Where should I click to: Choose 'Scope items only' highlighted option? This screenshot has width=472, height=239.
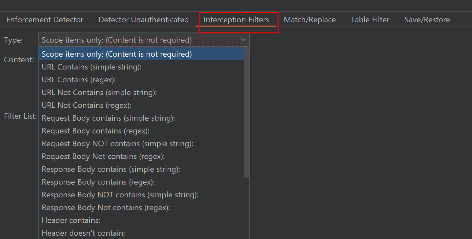coord(117,54)
